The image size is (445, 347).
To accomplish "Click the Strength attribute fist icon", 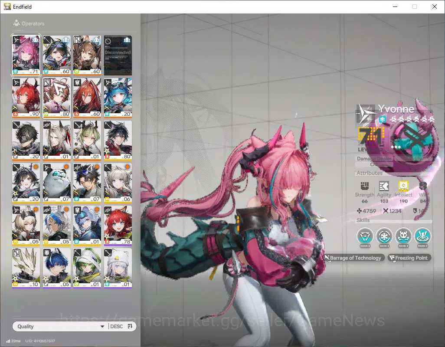I will click(365, 186).
